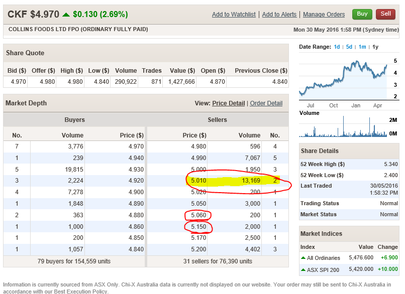Click the ASX SPI 200 index name
This screenshot has height=294, width=405.
(323, 270)
